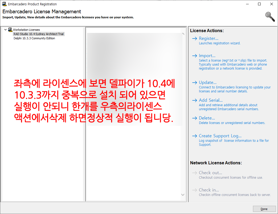This screenshot has width=278, height=214.
Task: Click the disabled Check in... link
Action: pos(209,190)
